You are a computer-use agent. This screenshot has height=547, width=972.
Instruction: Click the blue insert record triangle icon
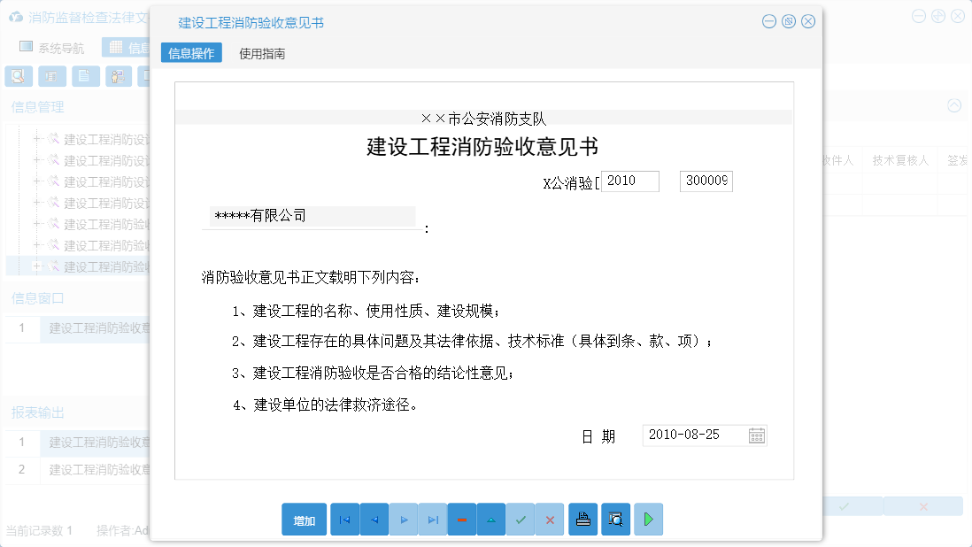pos(491,520)
